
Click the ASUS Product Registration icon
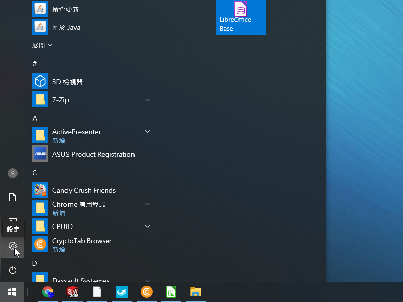[x=40, y=154]
